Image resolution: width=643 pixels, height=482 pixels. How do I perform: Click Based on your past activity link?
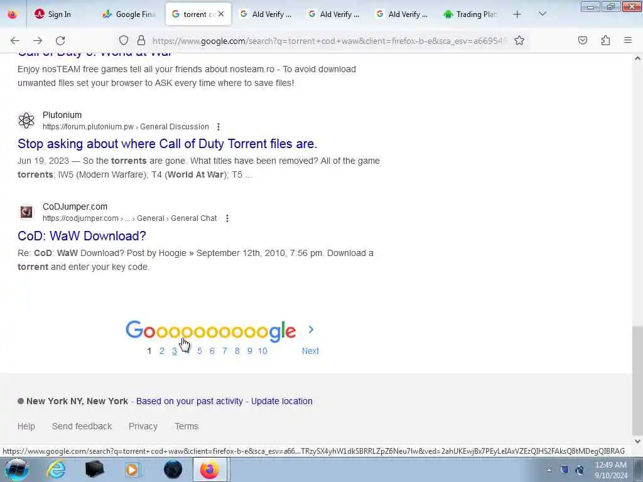(190, 401)
